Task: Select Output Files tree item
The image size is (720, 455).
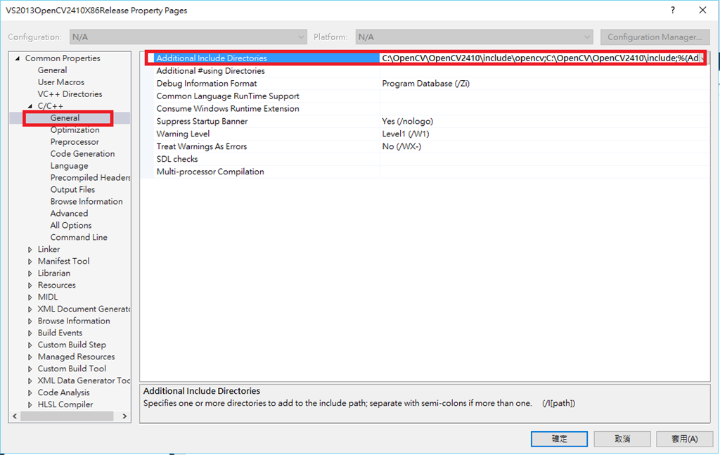Action: click(72, 190)
